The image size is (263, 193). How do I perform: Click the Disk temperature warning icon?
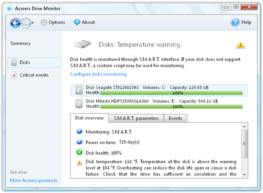(x=79, y=162)
